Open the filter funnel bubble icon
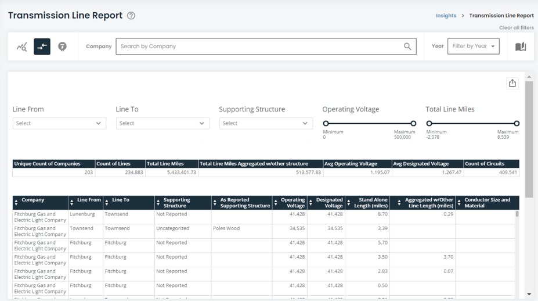This screenshot has width=538, height=301. [62, 46]
